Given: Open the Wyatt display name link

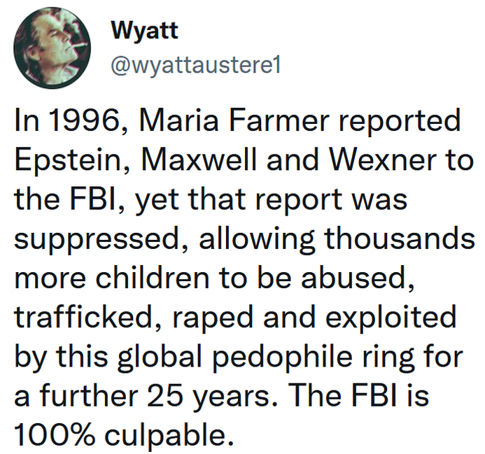Looking at the screenshot, I should coord(144,31).
